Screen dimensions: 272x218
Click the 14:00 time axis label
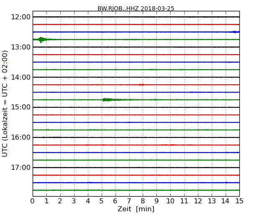click(x=21, y=77)
